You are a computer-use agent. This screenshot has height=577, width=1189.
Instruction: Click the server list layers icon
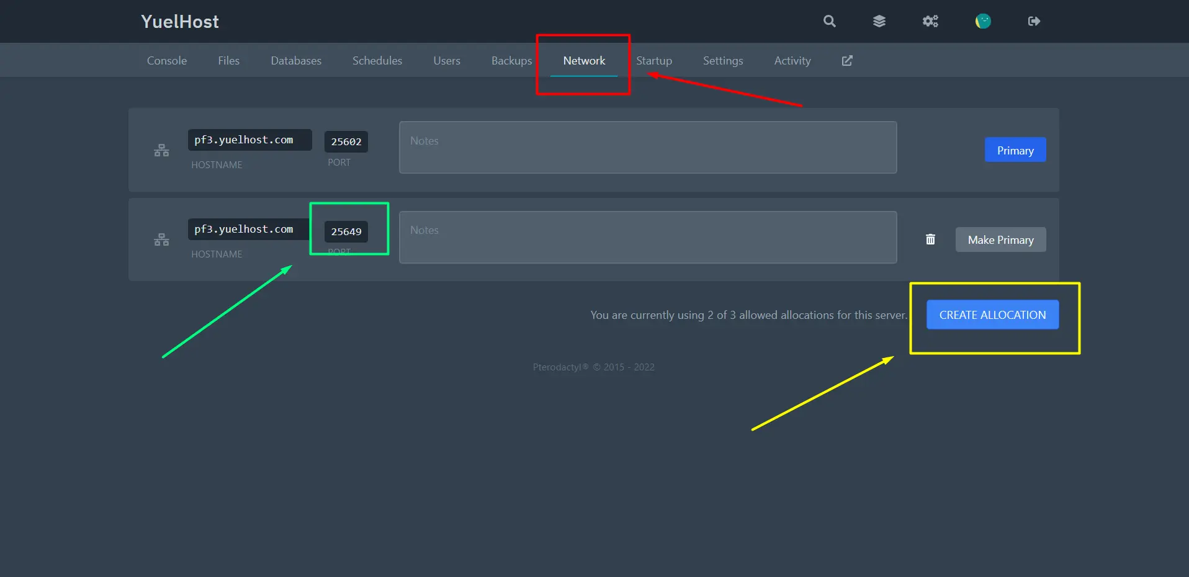point(879,22)
